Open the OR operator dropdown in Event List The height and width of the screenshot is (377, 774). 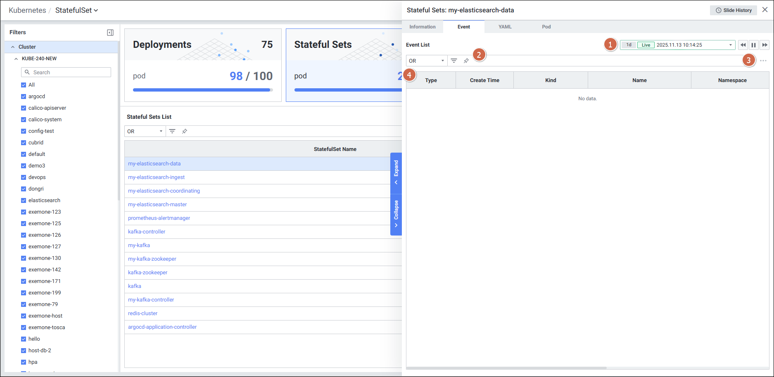pyautogui.click(x=426, y=61)
